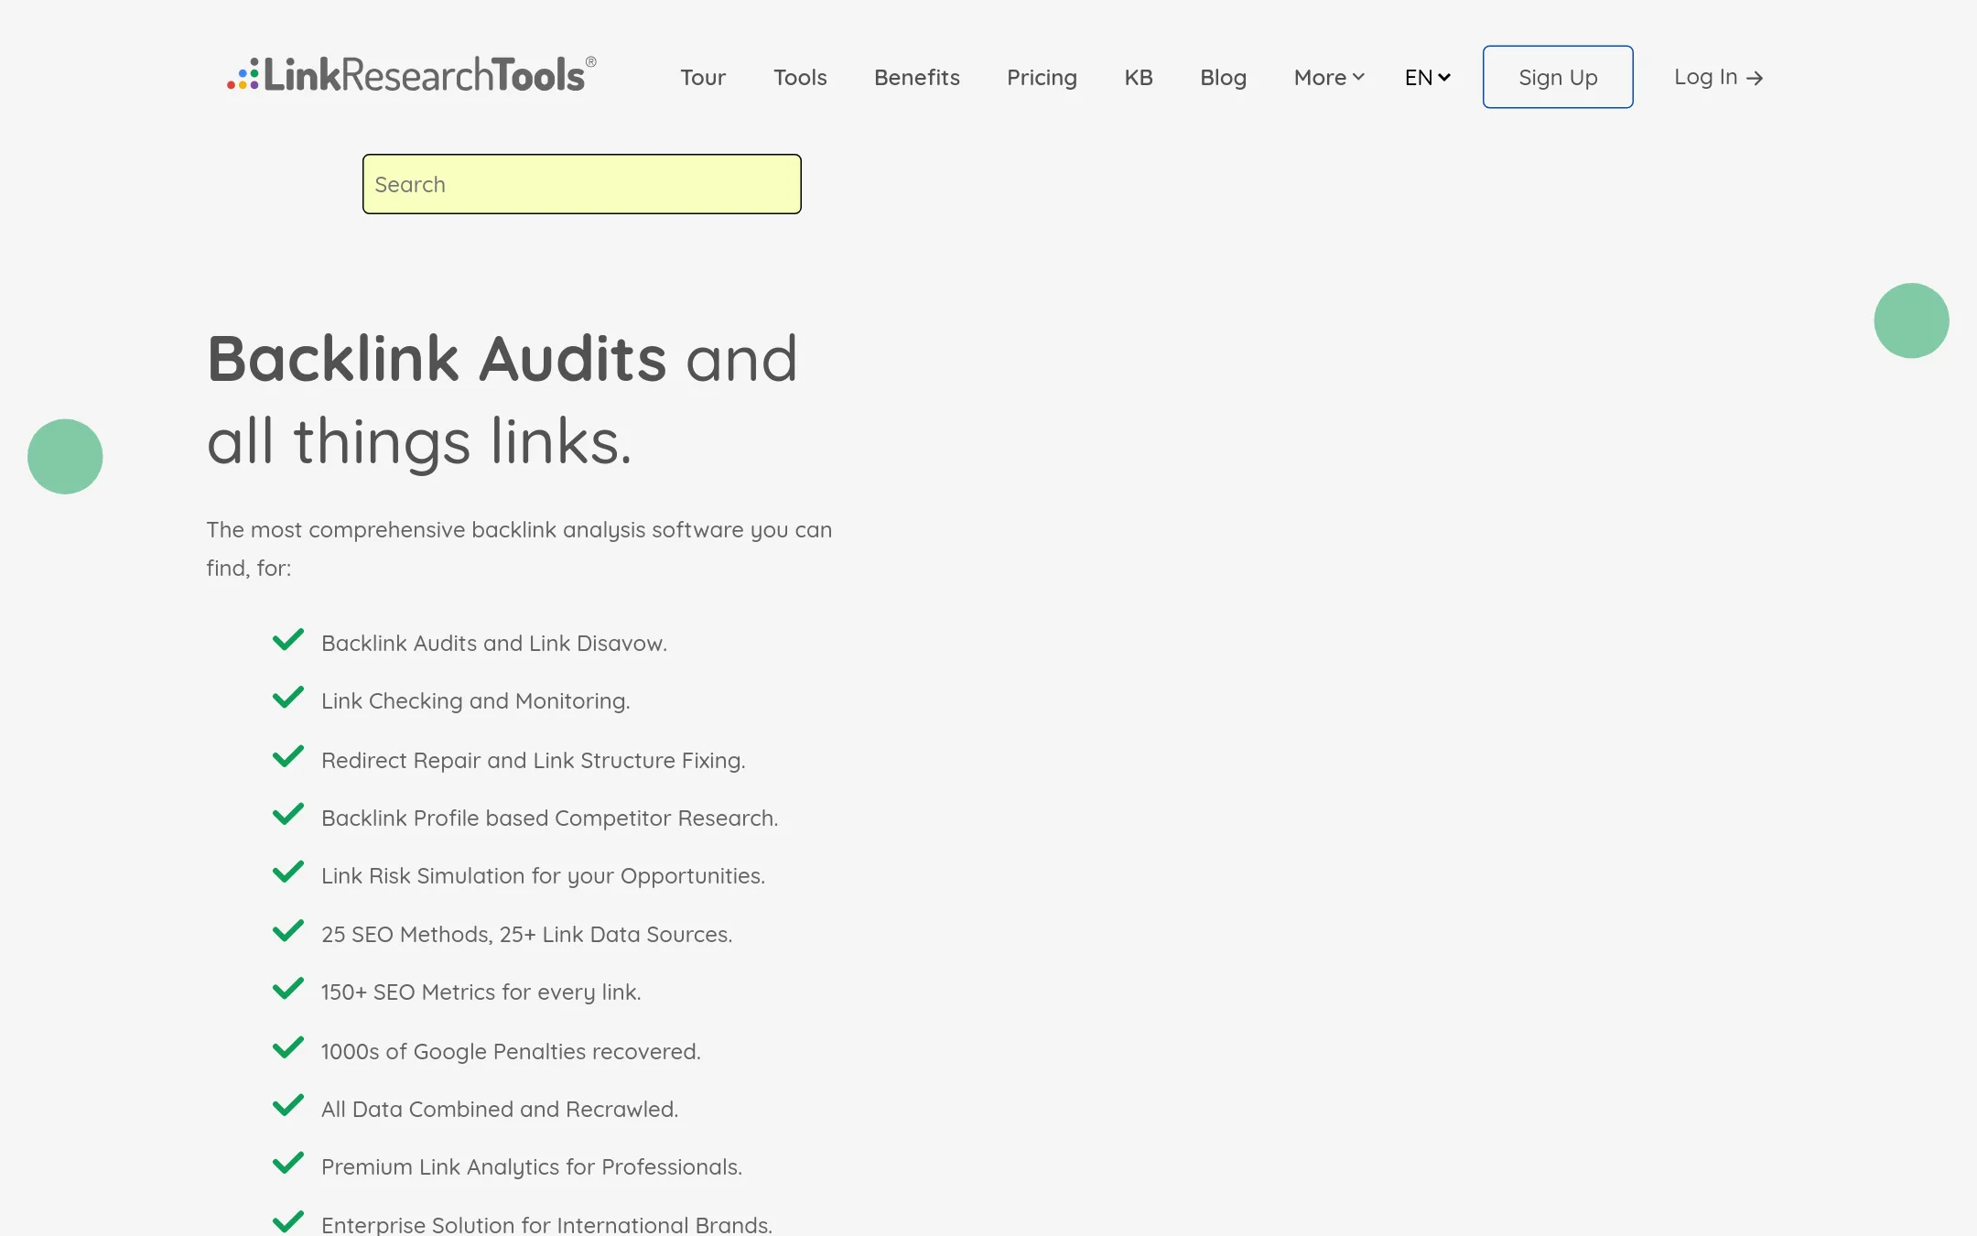Image resolution: width=1977 pixels, height=1236 pixels.
Task: Click the checkmark beside 25 SEO Methods
Action: click(288, 931)
